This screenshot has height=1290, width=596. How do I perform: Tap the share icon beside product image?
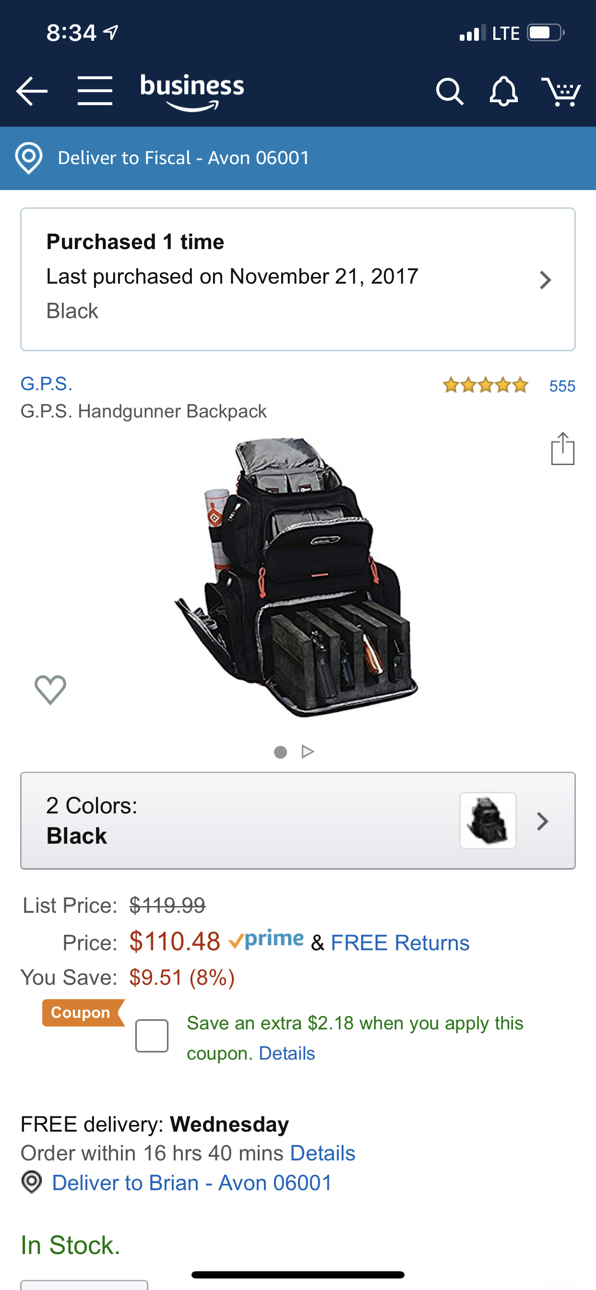562,449
